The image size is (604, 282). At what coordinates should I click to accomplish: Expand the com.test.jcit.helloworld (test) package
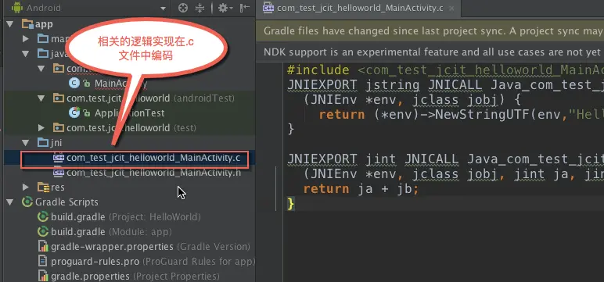41,128
